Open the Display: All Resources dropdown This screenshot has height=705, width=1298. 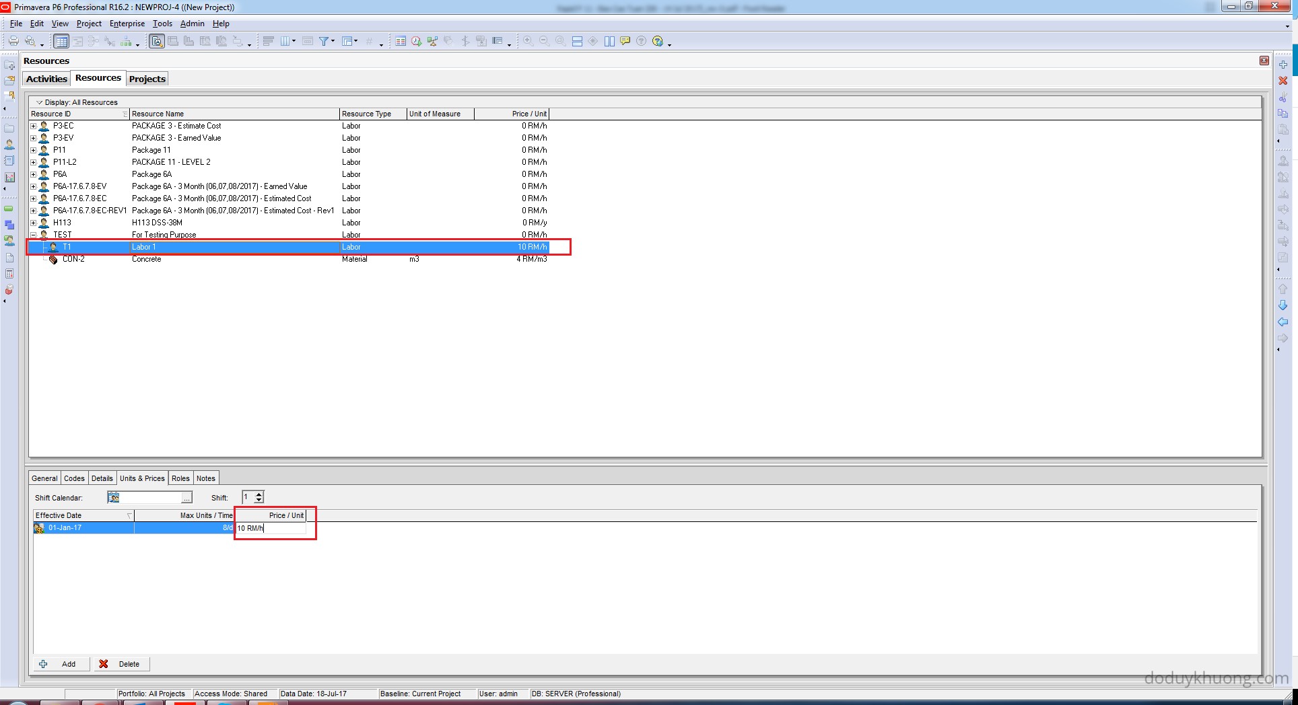(x=39, y=103)
